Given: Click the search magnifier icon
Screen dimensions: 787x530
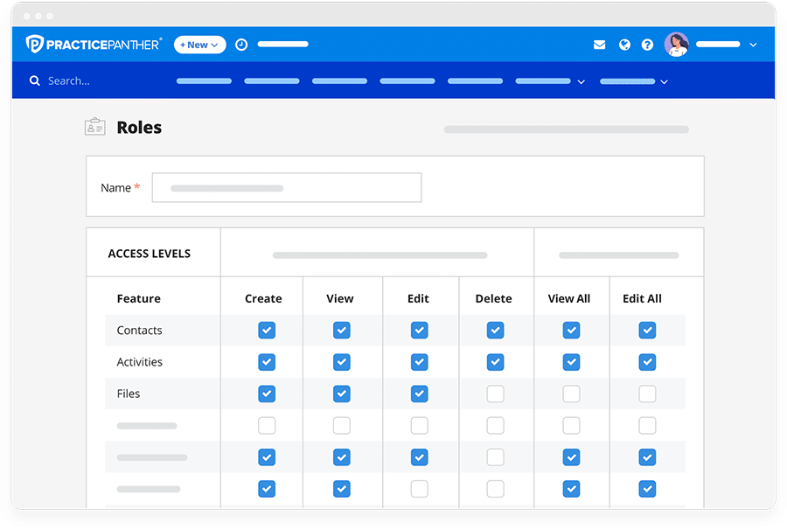Looking at the screenshot, I should tap(35, 80).
